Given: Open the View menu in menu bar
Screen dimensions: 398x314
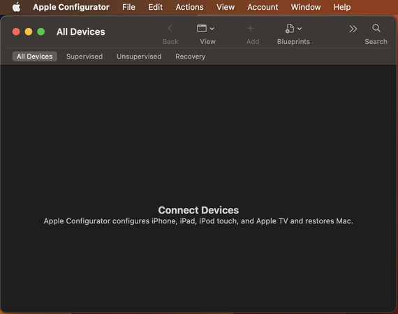Looking at the screenshot, I should pyautogui.click(x=226, y=7).
